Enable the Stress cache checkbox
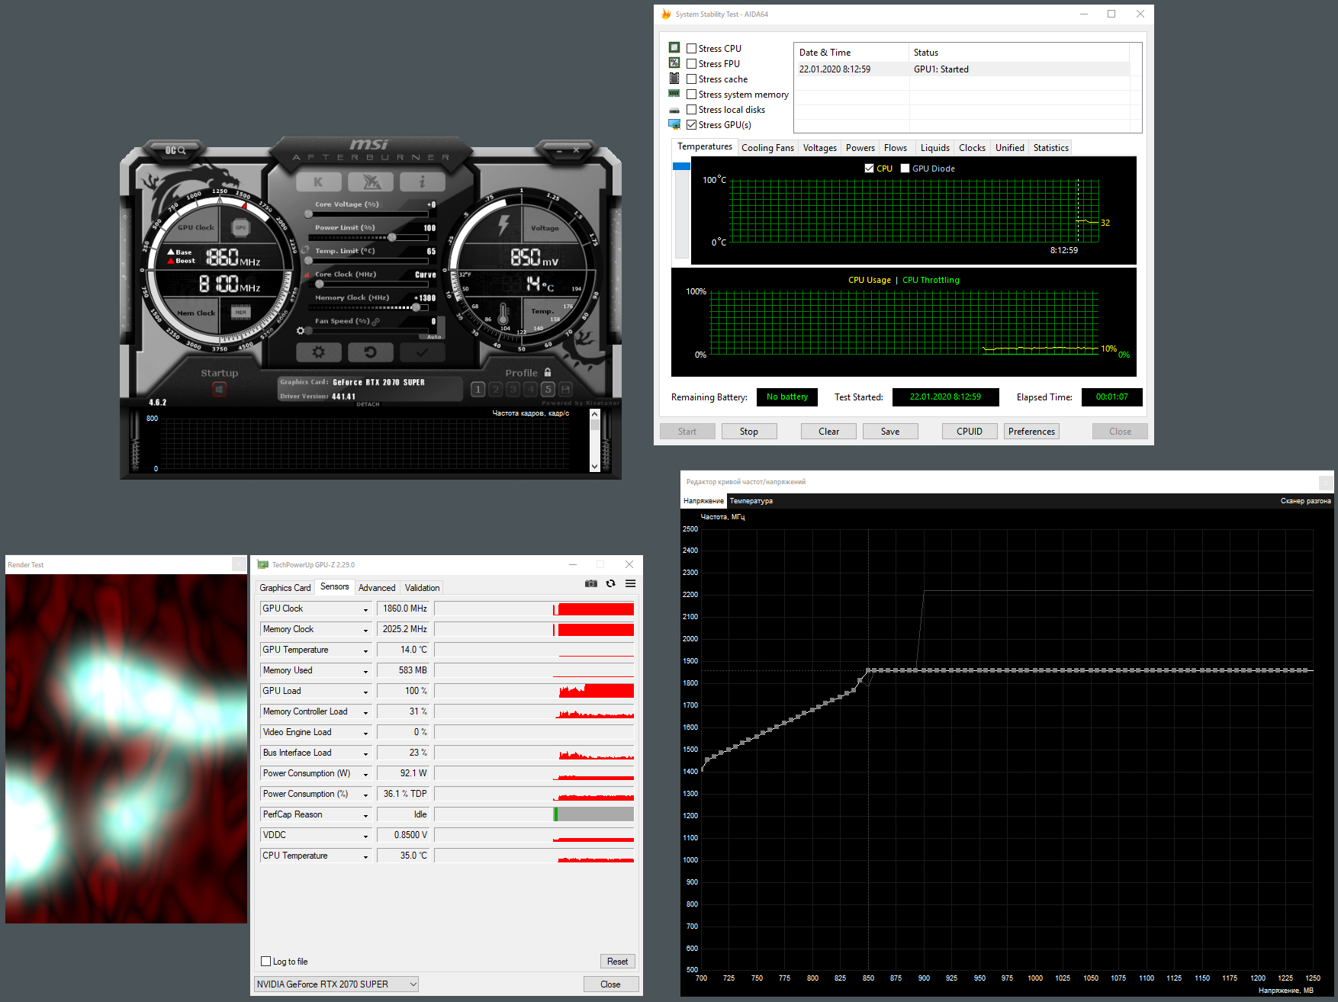Viewport: 1338px width, 1002px height. [691, 79]
